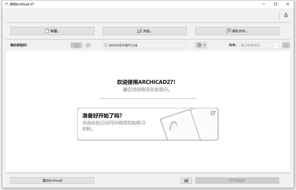Open the gear dropdown arrow next to search
Screen dimensions: 296x190
point(204,45)
